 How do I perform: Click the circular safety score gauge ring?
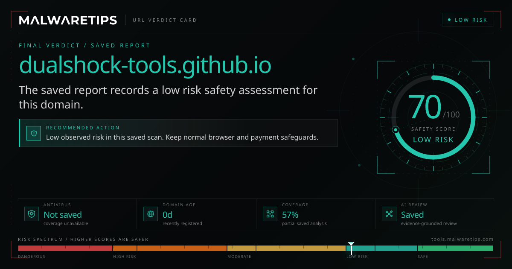click(x=433, y=118)
